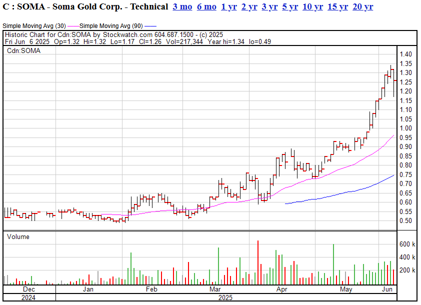Click the "Dec" month label on the time axis
421x305 pixels.
tap(29, 289)
